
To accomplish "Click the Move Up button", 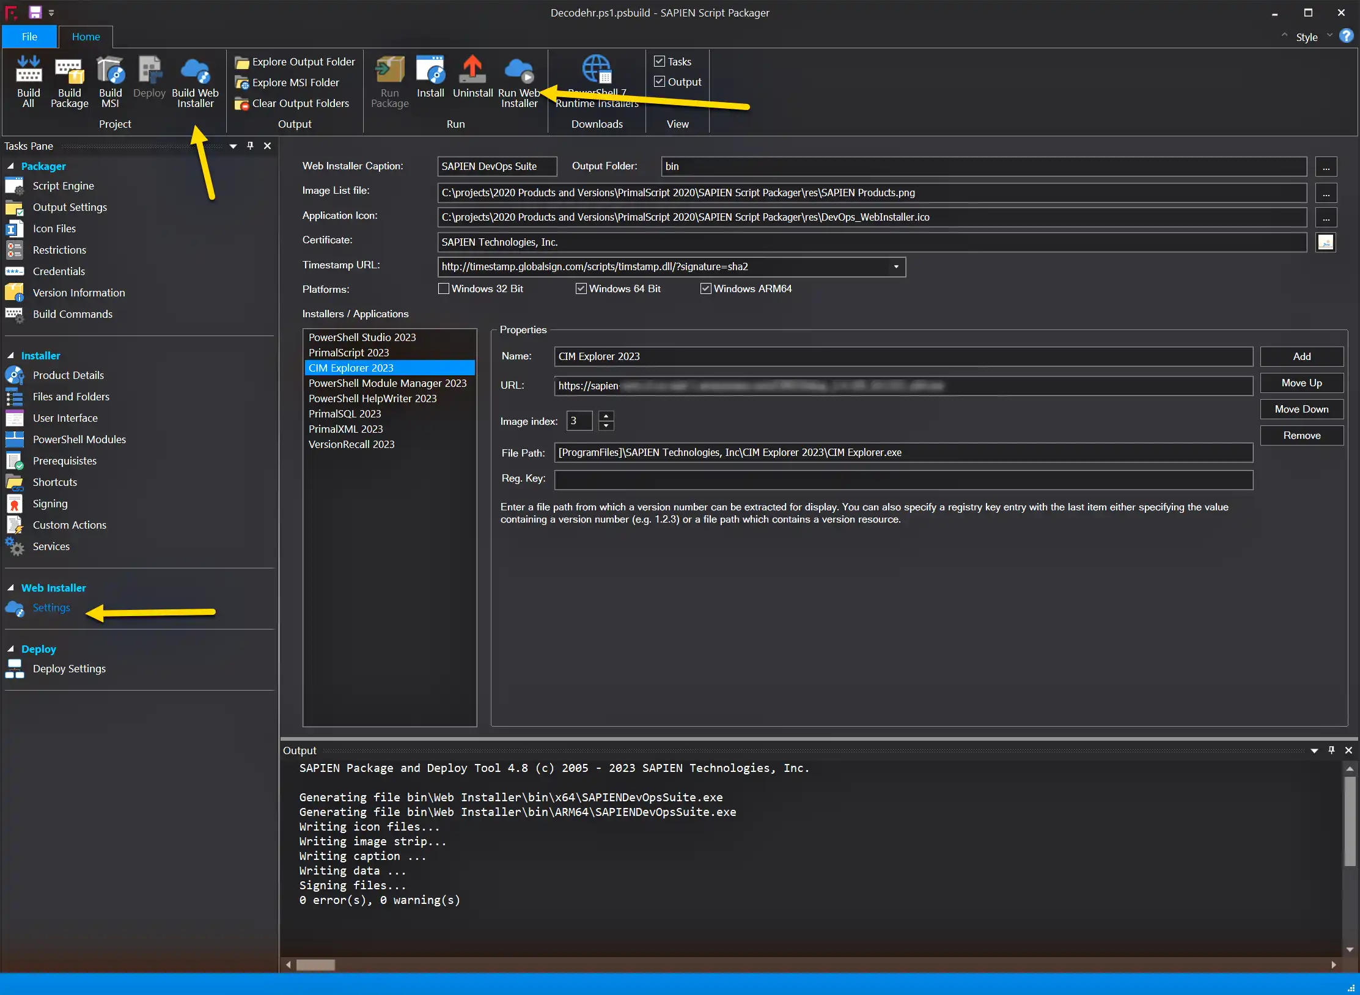I will 1301,383.
